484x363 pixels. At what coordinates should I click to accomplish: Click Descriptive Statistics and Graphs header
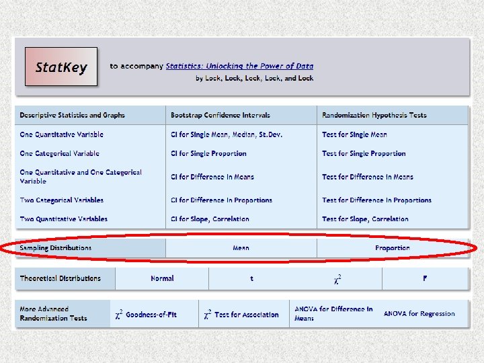(x=72, y=115)
